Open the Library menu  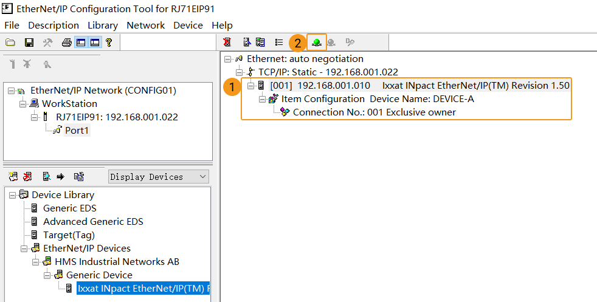pyautogui.click(x=103, y=25)
